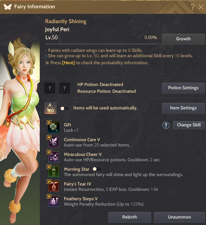Click the second empty resource potion slot
This screenshot has height=225, width=206.
[64, 88]
